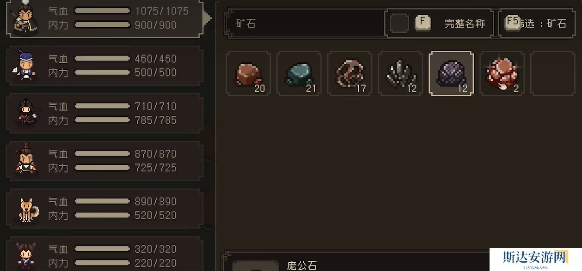
Task: Open the F5 filter for 矿石
Action: (535, 23)
